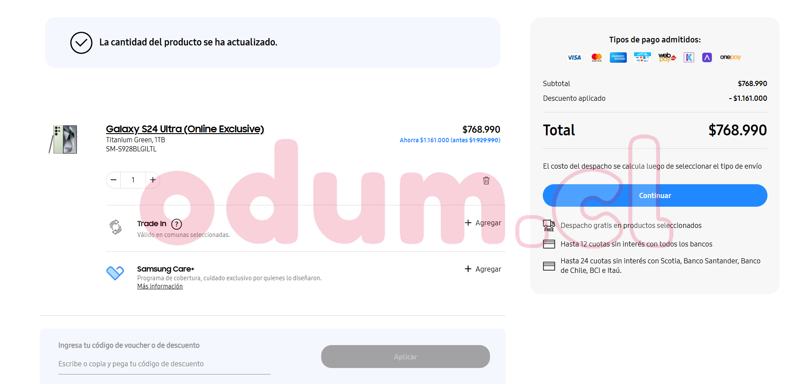Click the Samsung Care+ heart icon
This screenshot has height=384, width=809.
point(115,273)
